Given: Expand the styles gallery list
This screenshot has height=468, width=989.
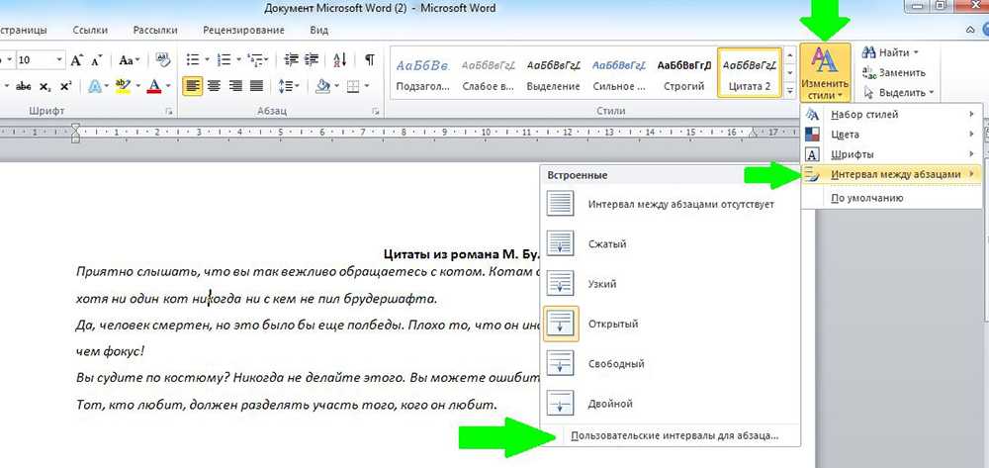Looking at the screenshot, I should [x=789, y=92].
